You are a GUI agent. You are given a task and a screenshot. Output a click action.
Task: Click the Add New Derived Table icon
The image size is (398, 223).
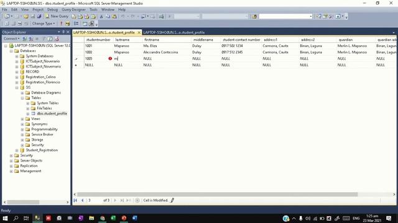click(x=91, y=24)
